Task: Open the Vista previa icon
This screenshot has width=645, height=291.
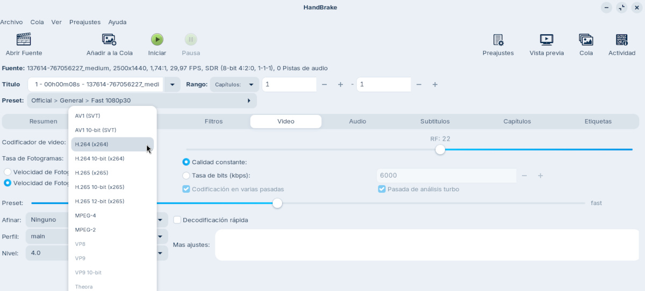Action: pos(546,39)
